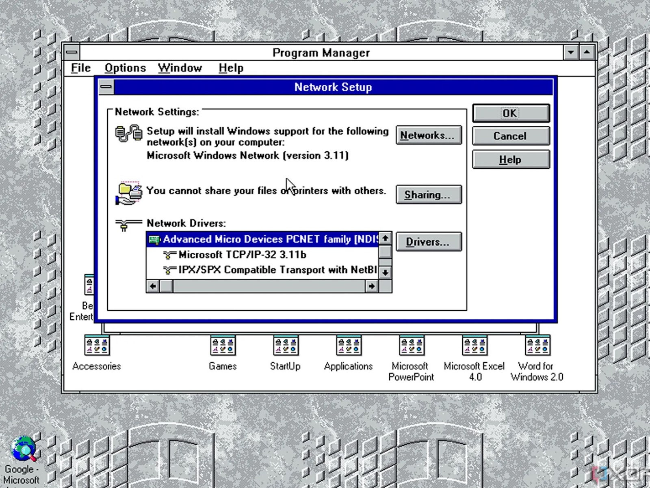Open the Drivers configuration dialog
The image size is (650, 488).
428,242
